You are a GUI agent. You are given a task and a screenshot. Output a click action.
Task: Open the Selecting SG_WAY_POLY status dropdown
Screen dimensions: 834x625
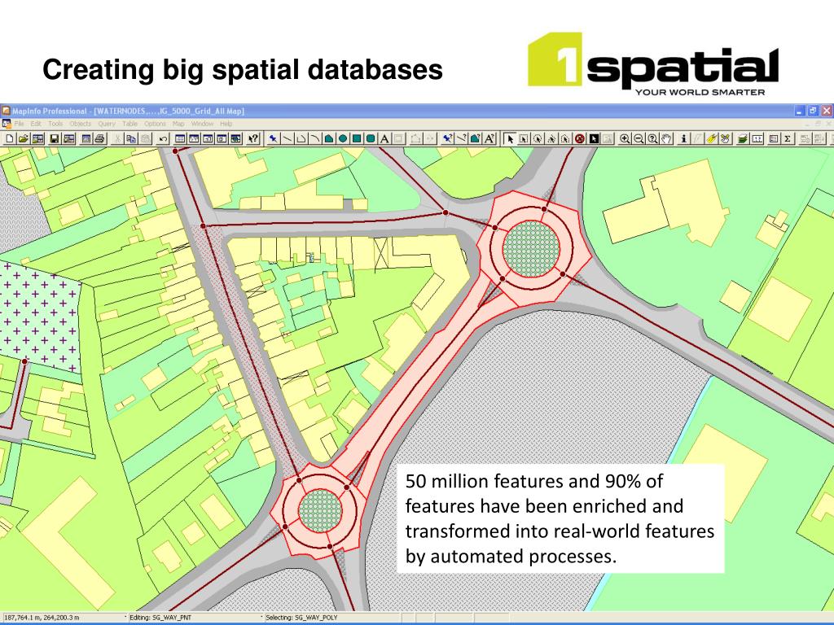pos(261,618)
